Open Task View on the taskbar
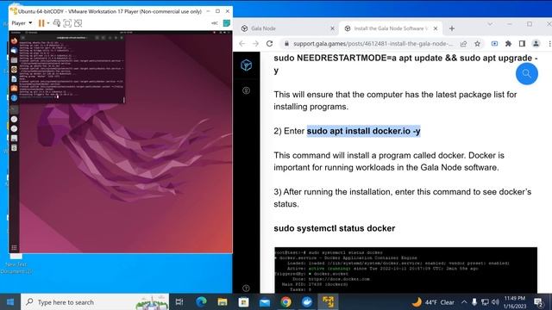Image resolution: width=552 pixels, height=310 pixels. point(179,302)
